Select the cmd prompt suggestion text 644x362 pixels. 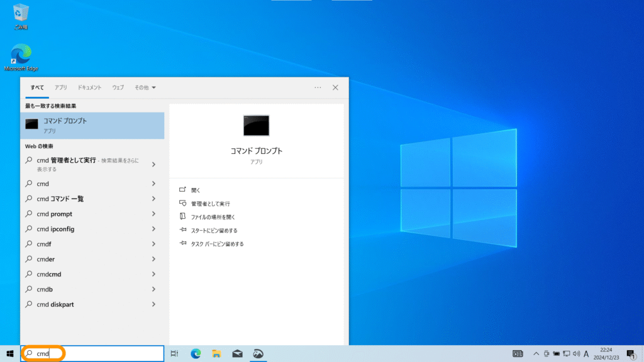click(54, 214)
